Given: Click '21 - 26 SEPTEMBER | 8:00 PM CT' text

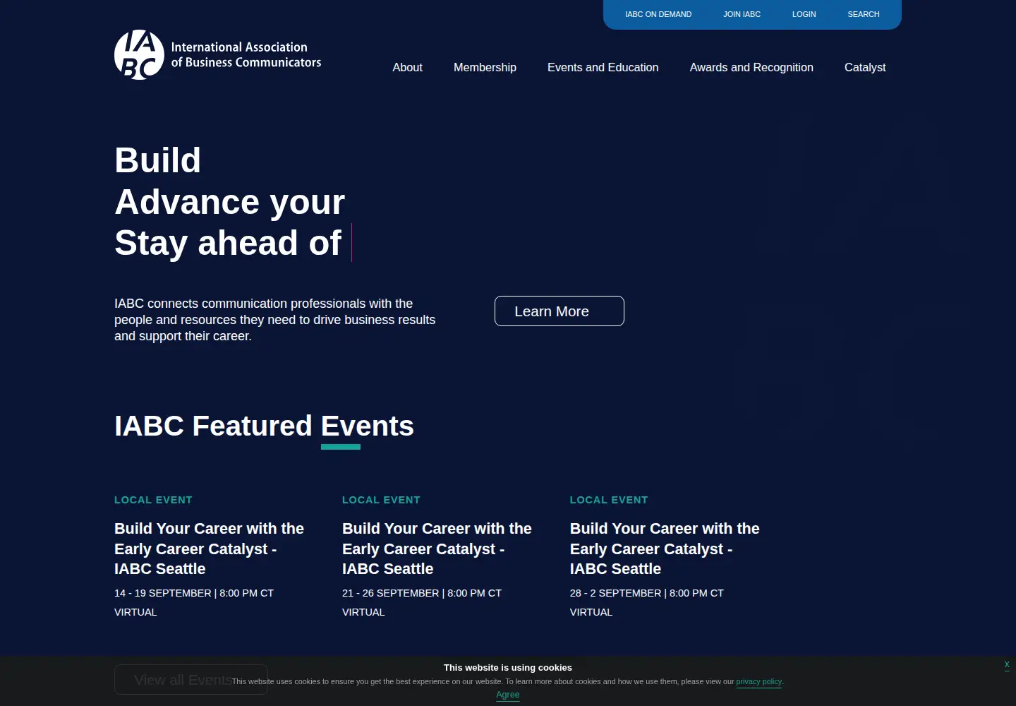Looking at the screenshot, I should (422, 593).
